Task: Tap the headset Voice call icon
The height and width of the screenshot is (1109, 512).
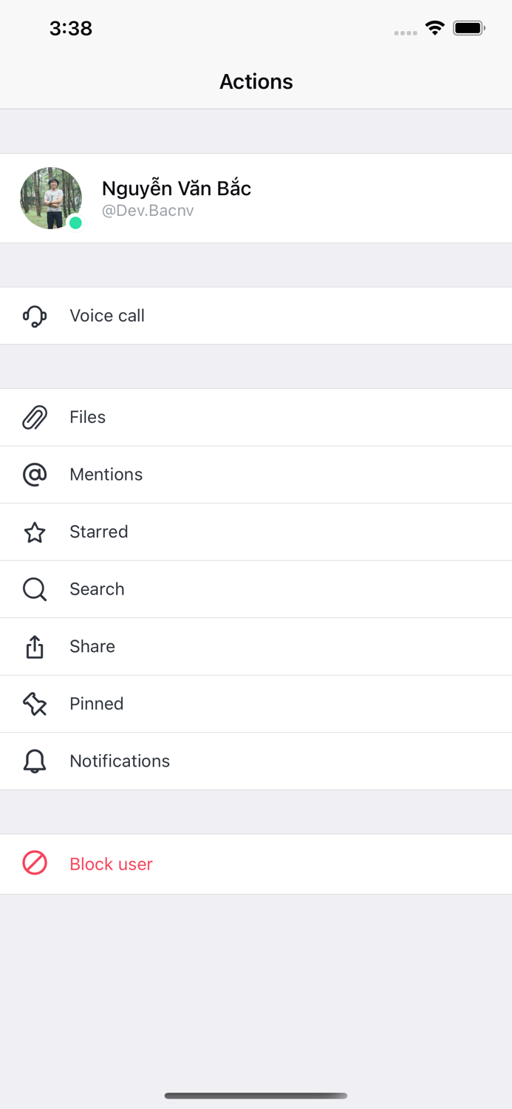Action: click(35, 316)
